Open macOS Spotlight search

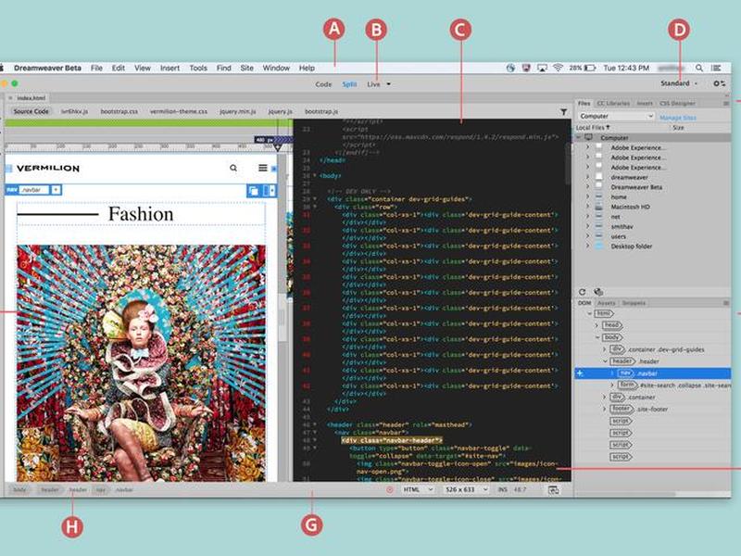point(699,68)
